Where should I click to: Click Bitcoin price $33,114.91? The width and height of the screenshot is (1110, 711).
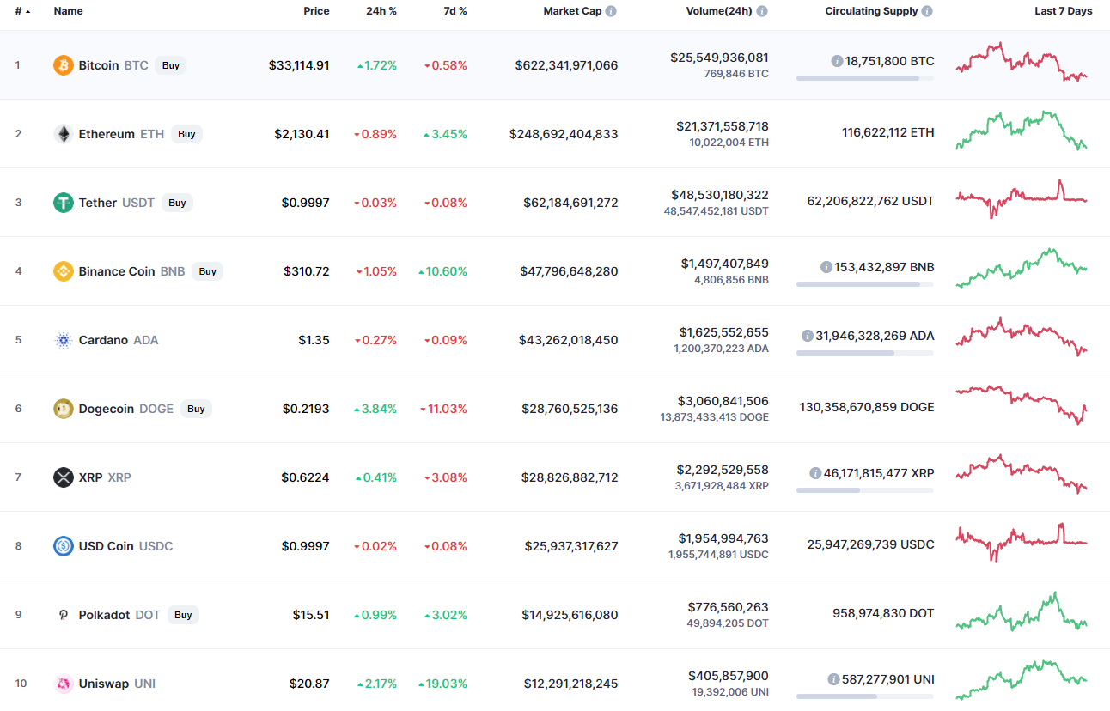click(x=299, y=65)
